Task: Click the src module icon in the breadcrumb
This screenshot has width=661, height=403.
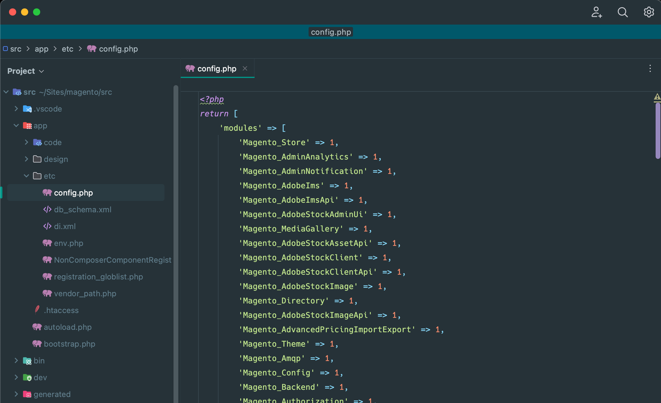Action: [5, 49]
